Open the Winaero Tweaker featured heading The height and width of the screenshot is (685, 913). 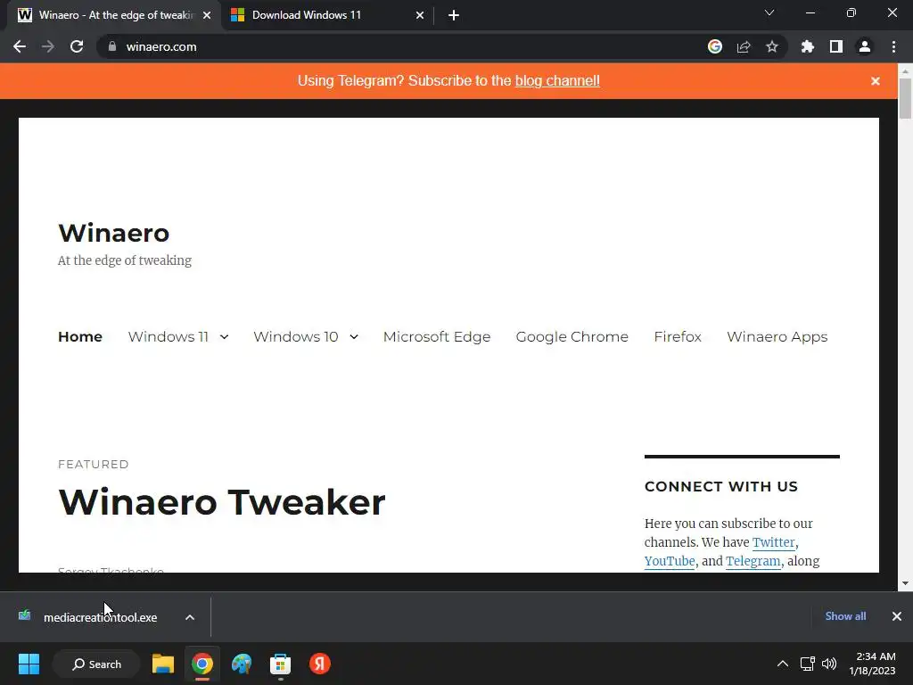coord(222,502)
